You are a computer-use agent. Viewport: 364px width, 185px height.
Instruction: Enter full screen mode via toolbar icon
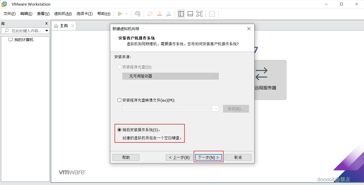click(199, 14)
